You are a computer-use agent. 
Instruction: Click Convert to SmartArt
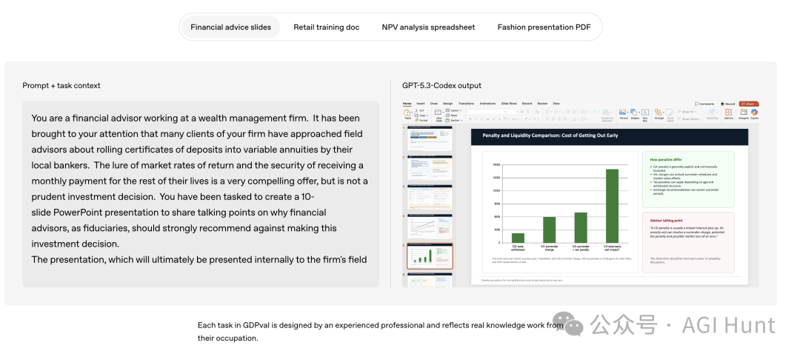point(607,116)
